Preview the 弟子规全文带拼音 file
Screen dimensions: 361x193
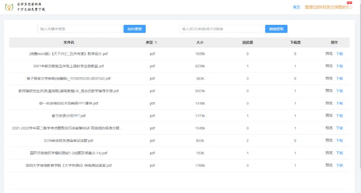pyautogui.click(x=329, y=78)
